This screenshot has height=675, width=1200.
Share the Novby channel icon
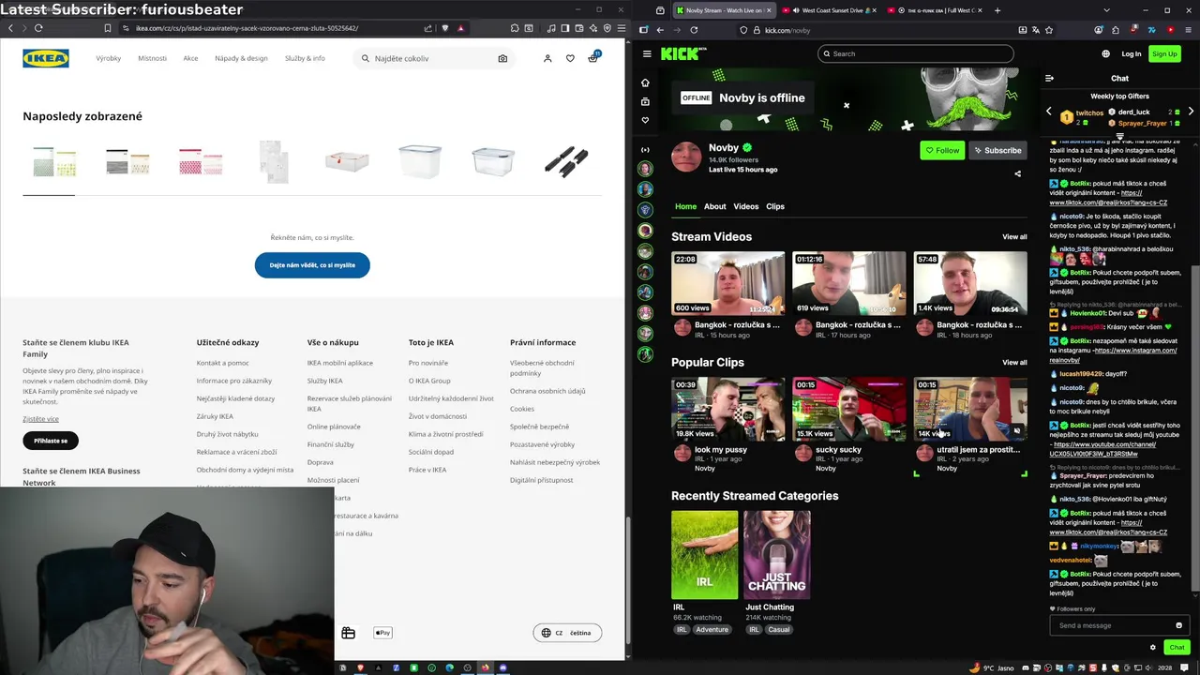(x=1017, y=173)
